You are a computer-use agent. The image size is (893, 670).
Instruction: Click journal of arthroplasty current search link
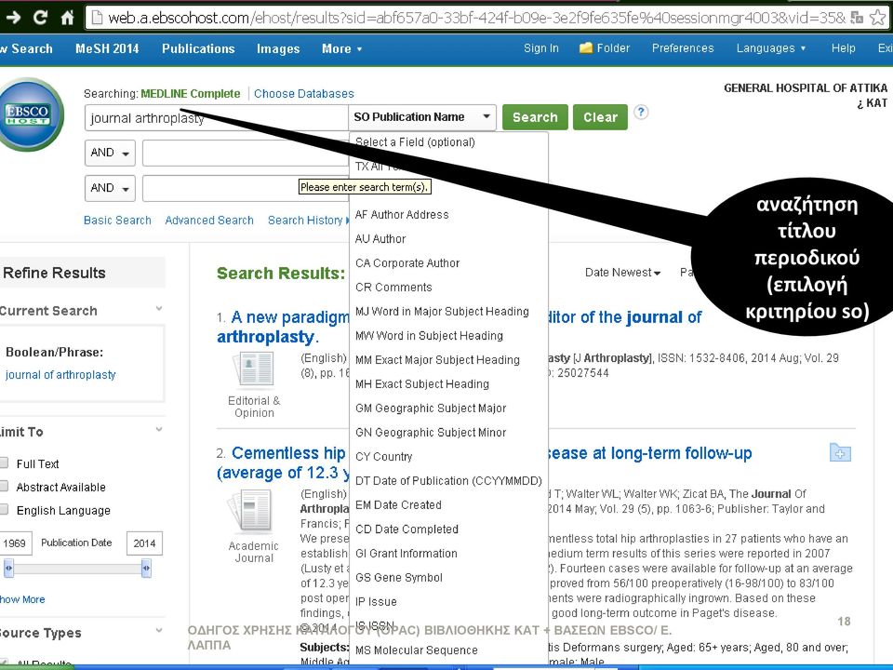pos(60,375)
